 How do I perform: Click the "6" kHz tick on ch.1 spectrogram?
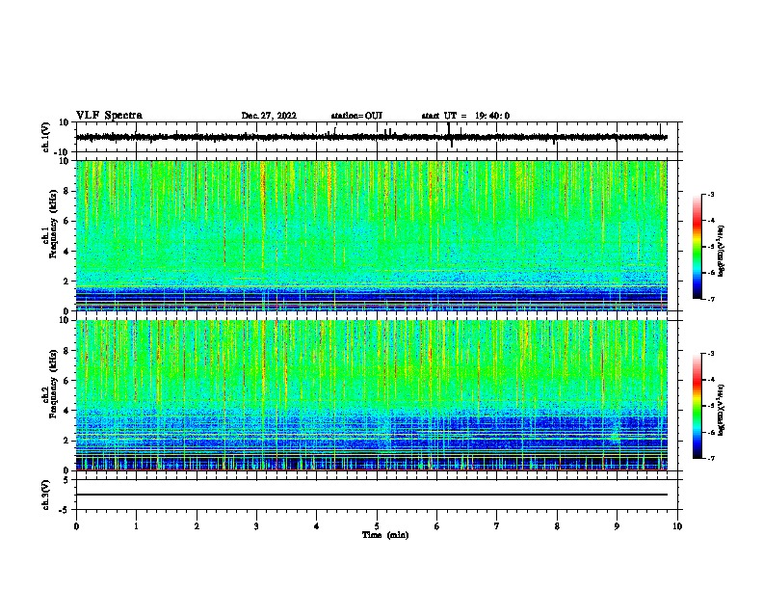pos(66,221)
